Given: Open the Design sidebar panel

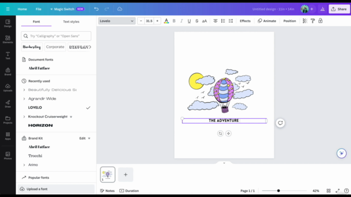Looking at the screenshot, I should (x=8, y=23).
